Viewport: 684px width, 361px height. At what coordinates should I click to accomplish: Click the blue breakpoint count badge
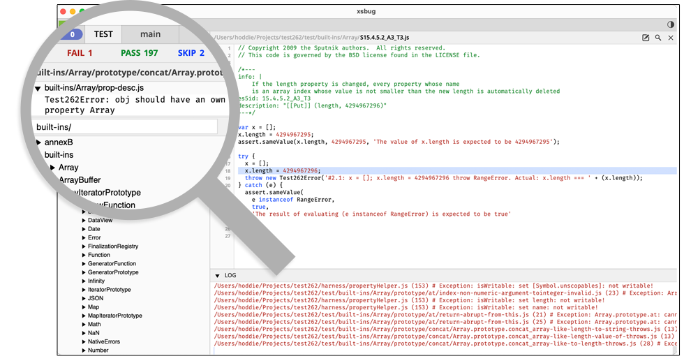72,34
